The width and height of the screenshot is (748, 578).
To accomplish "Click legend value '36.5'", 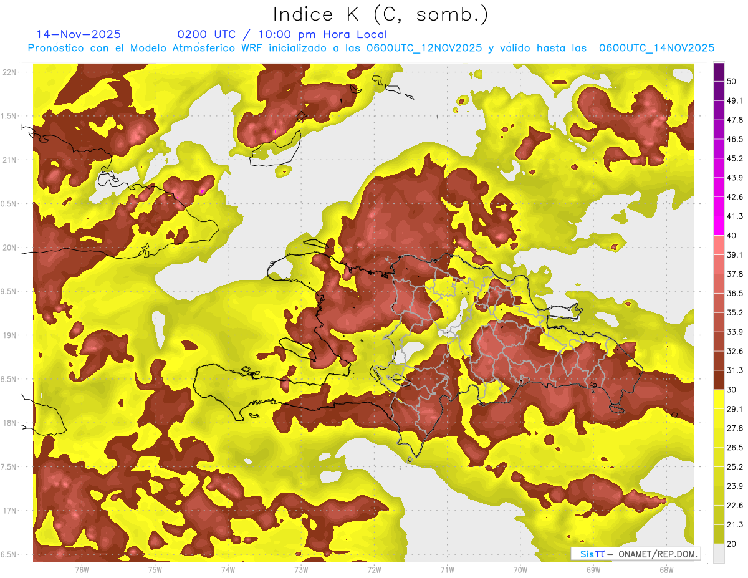I will click(x=735, y=293).
